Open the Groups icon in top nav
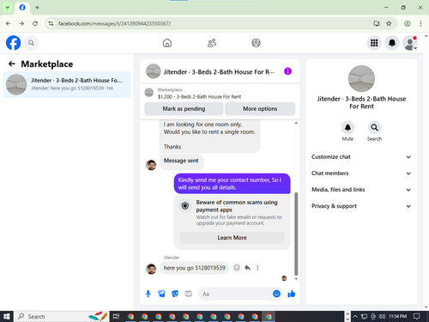This screenshot has height=322, width=429. click(x=256, y=43)
